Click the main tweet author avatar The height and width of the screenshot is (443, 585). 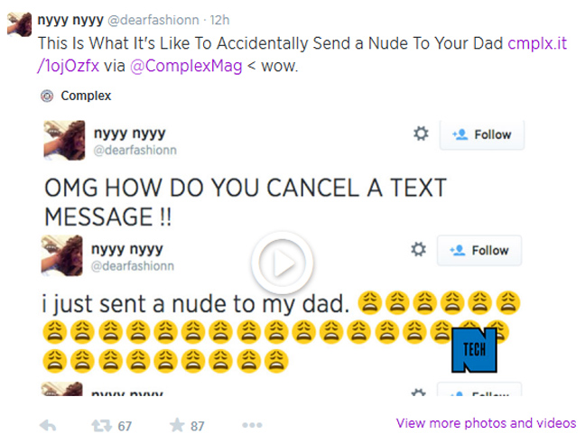pyautogui.click(x=19, y=24)
